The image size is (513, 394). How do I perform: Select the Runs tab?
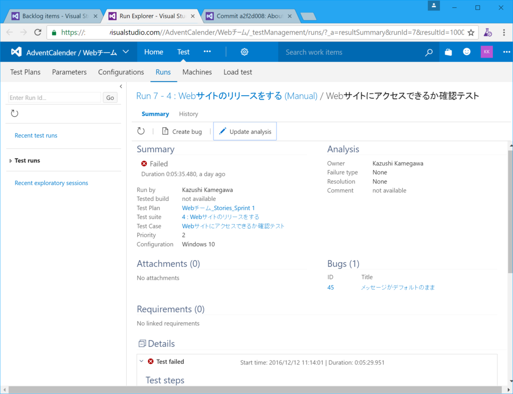[163, 72]
